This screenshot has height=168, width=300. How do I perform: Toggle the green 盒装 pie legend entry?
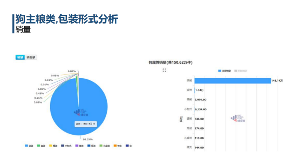click(x=41, y=146)
